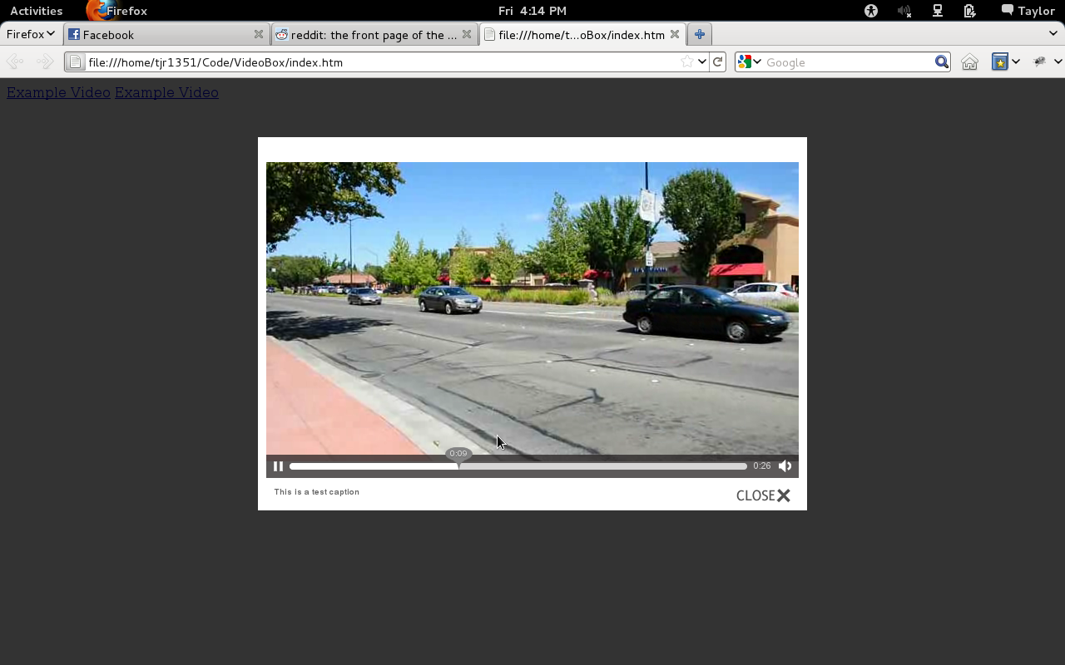This screenshot has height=665, width=1065.
Task: Open the accessibility menu icon
Action: [x=871, y=11]
